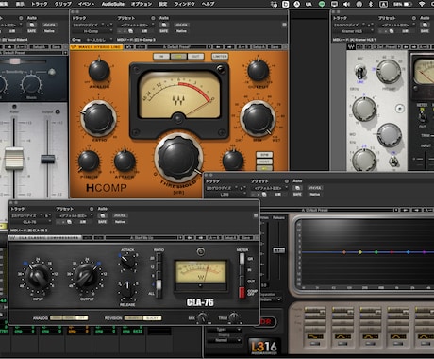Image resolution: width=434 pixels, height=359 pixels.
Task: Click the CLA-76 Mix knob
Action: [202, 317]
